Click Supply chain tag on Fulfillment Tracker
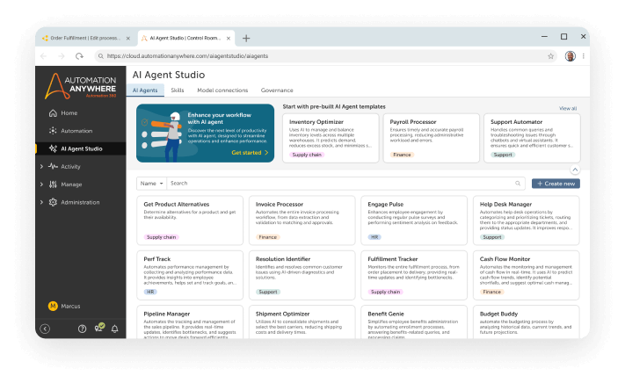The image size is (625, 383). pos(385,292)
